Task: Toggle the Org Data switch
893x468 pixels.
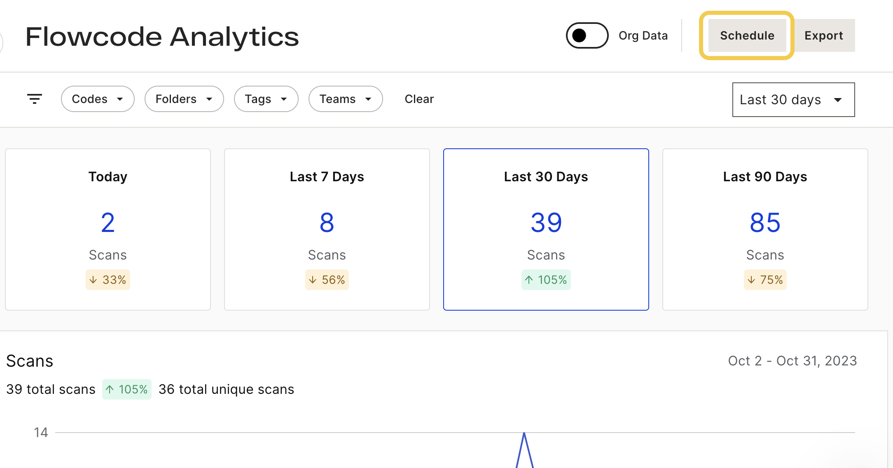Action: point(587,35)
